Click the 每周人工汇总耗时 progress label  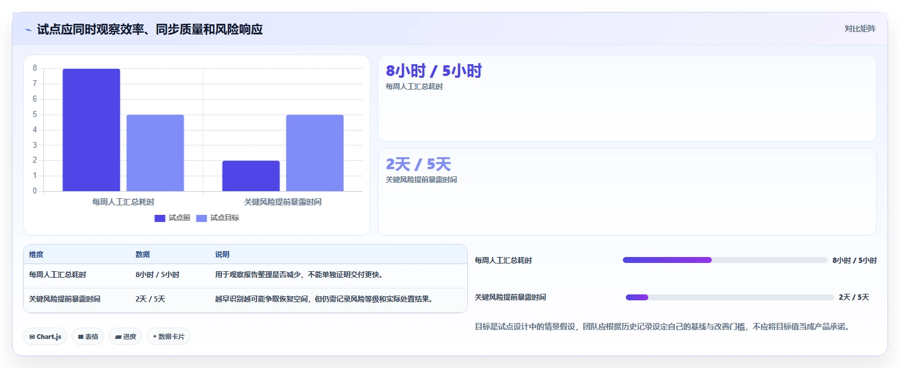[x=503, y=261]
